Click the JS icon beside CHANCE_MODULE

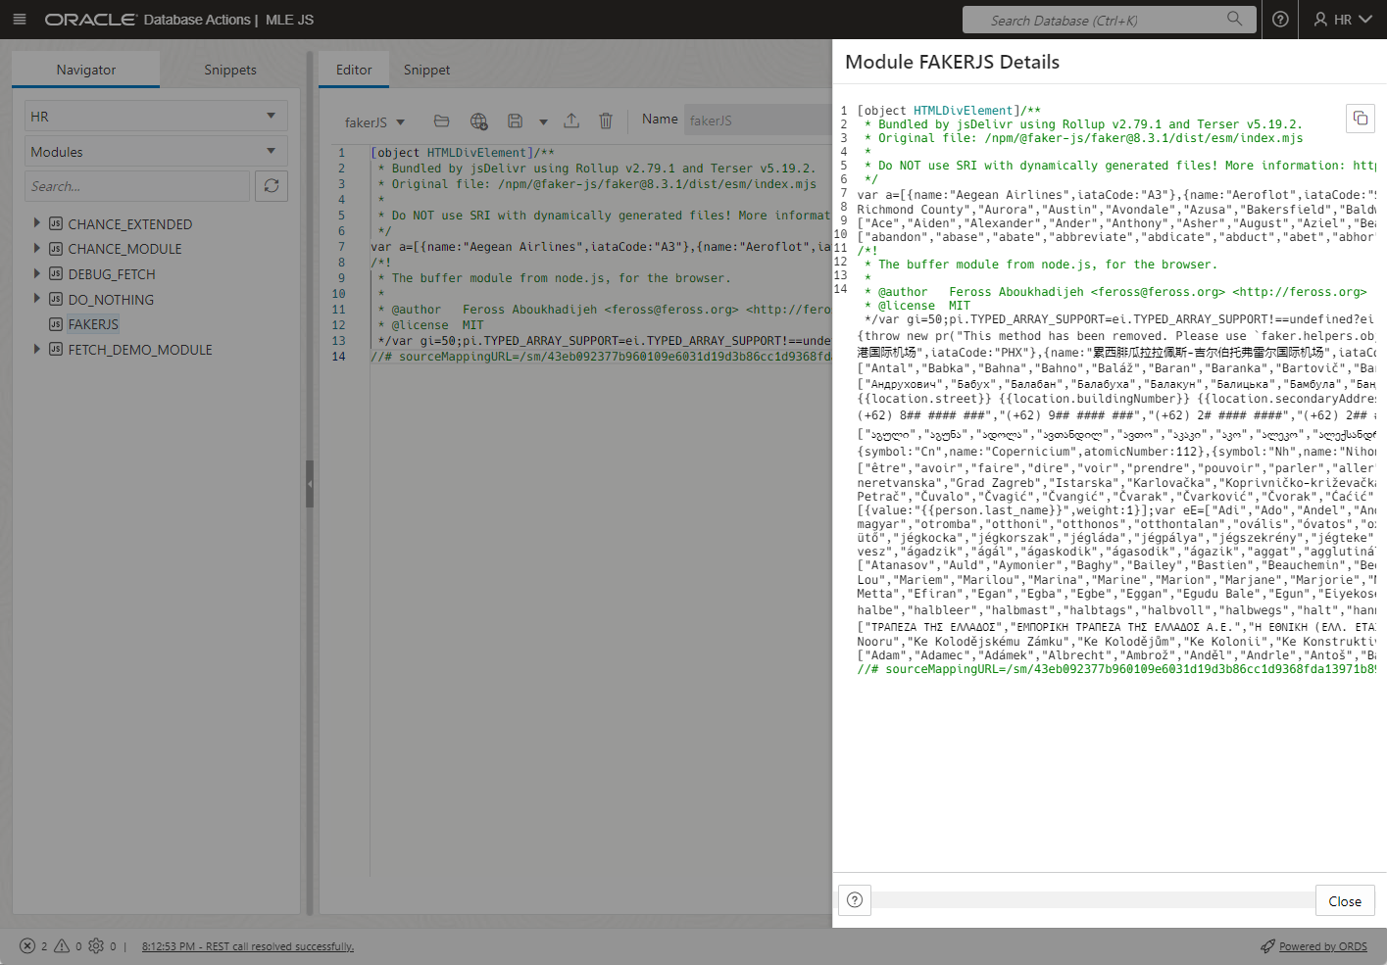(56, 249)
